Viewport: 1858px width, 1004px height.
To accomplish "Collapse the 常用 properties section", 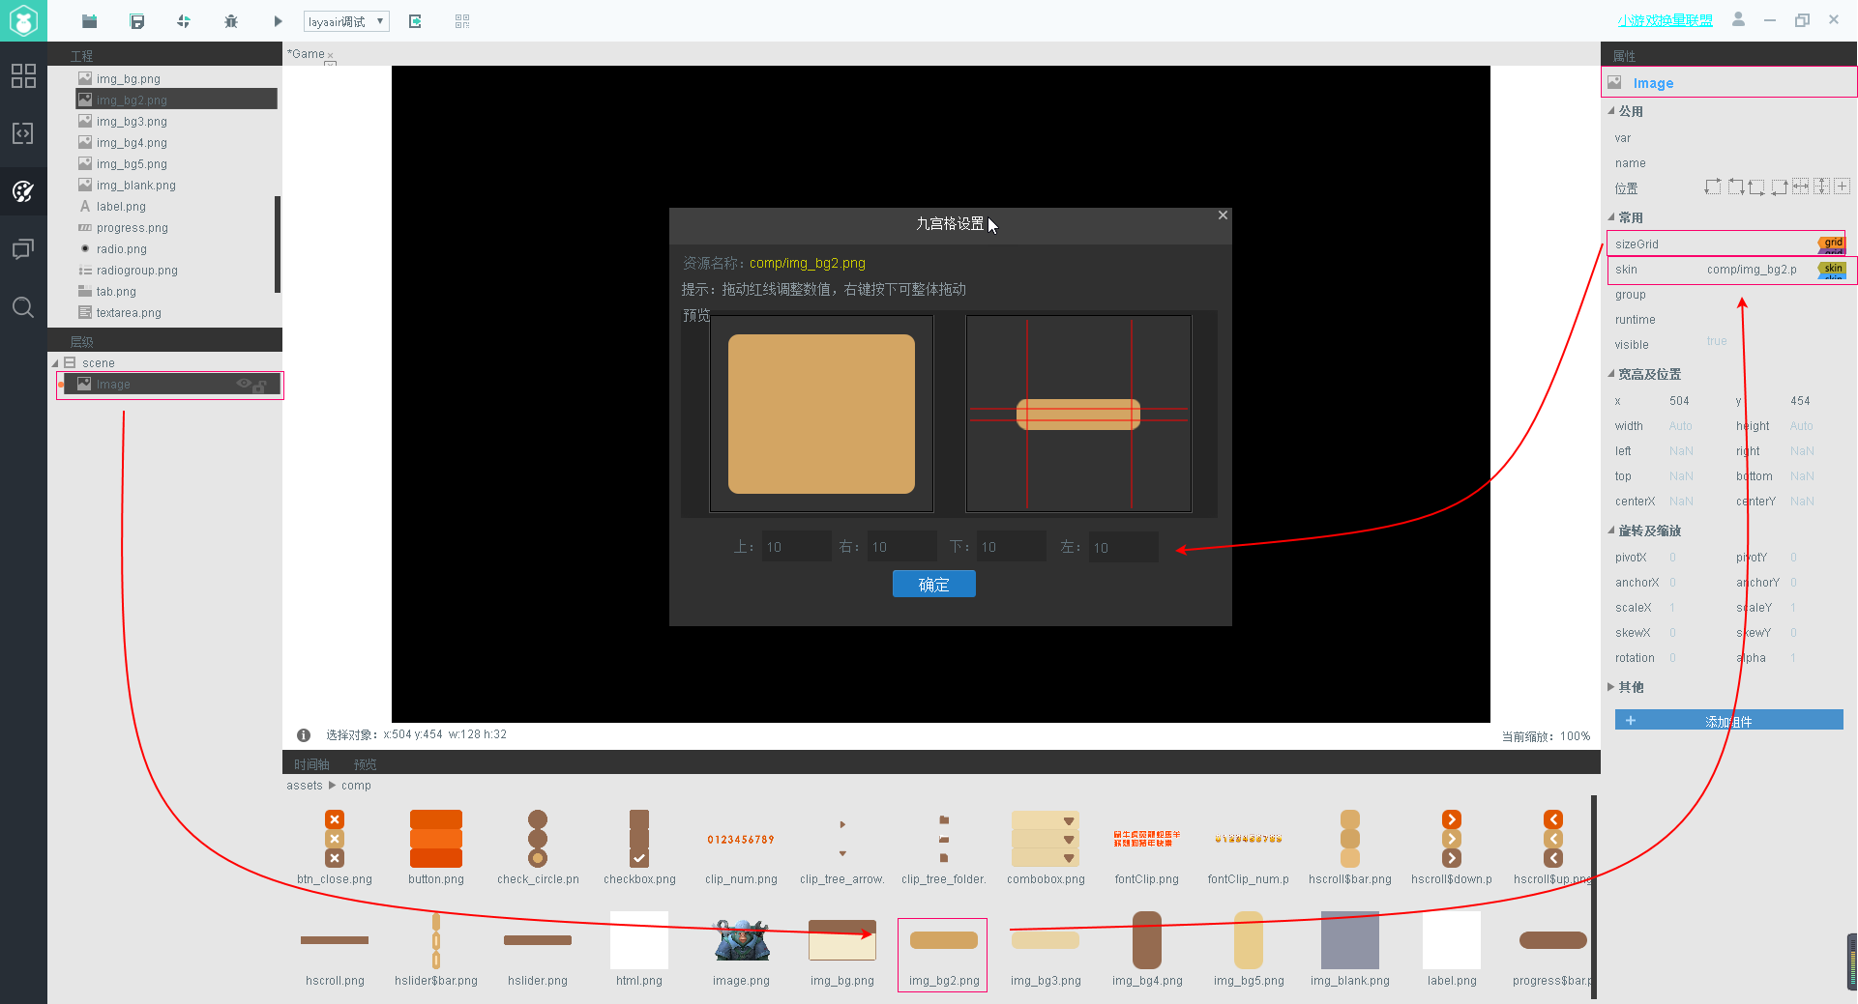I will (1611, 217).
